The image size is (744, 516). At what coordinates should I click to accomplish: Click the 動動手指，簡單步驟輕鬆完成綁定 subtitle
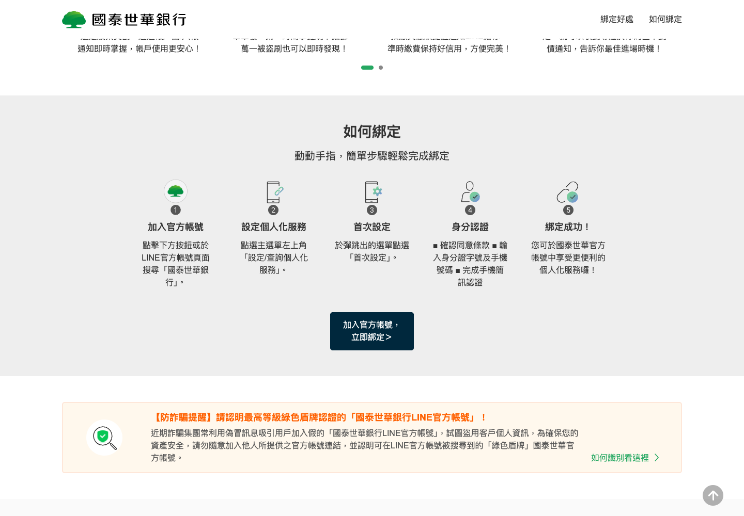click(x=372, y=156)
